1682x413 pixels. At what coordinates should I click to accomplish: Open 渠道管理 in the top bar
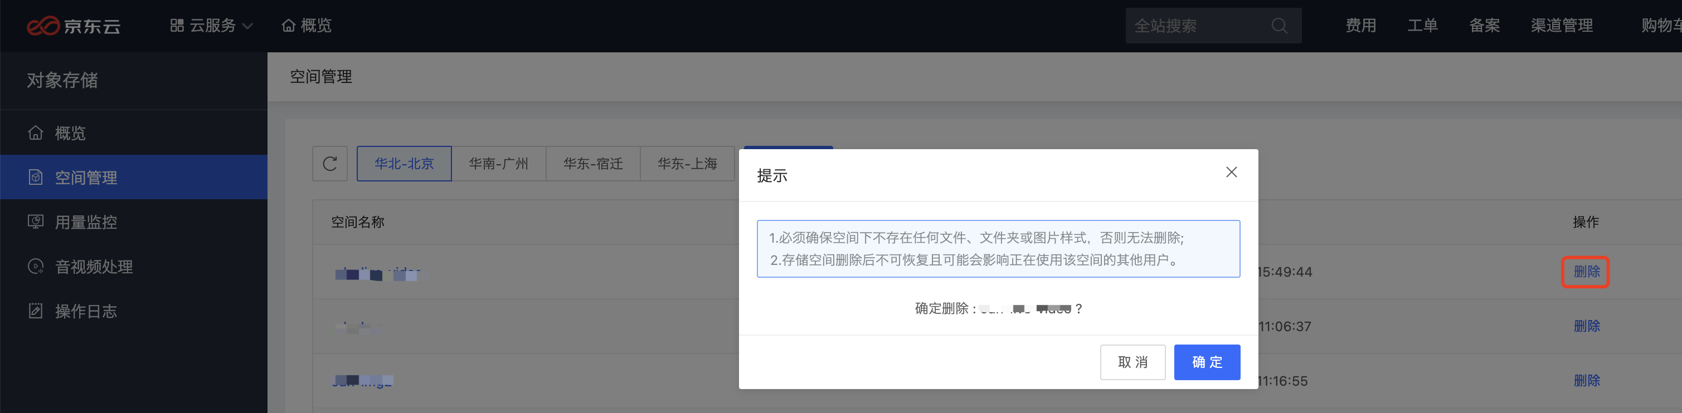pos(1562,26)
